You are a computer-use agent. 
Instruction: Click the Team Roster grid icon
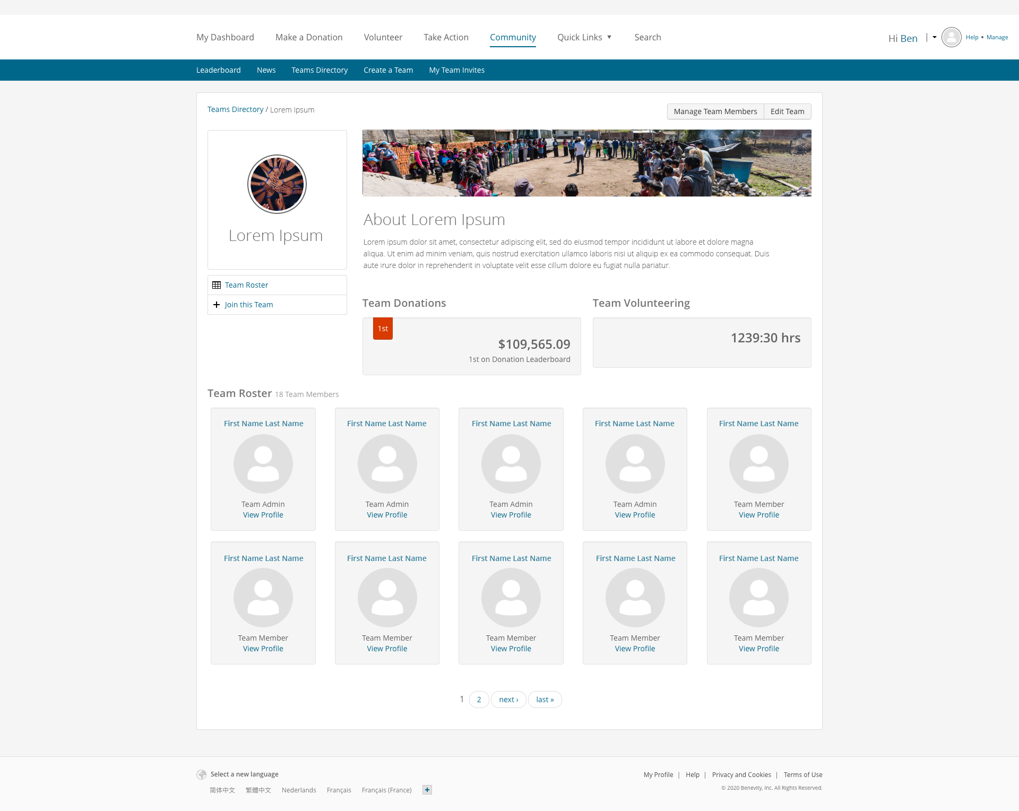click(x=217, y=285)
